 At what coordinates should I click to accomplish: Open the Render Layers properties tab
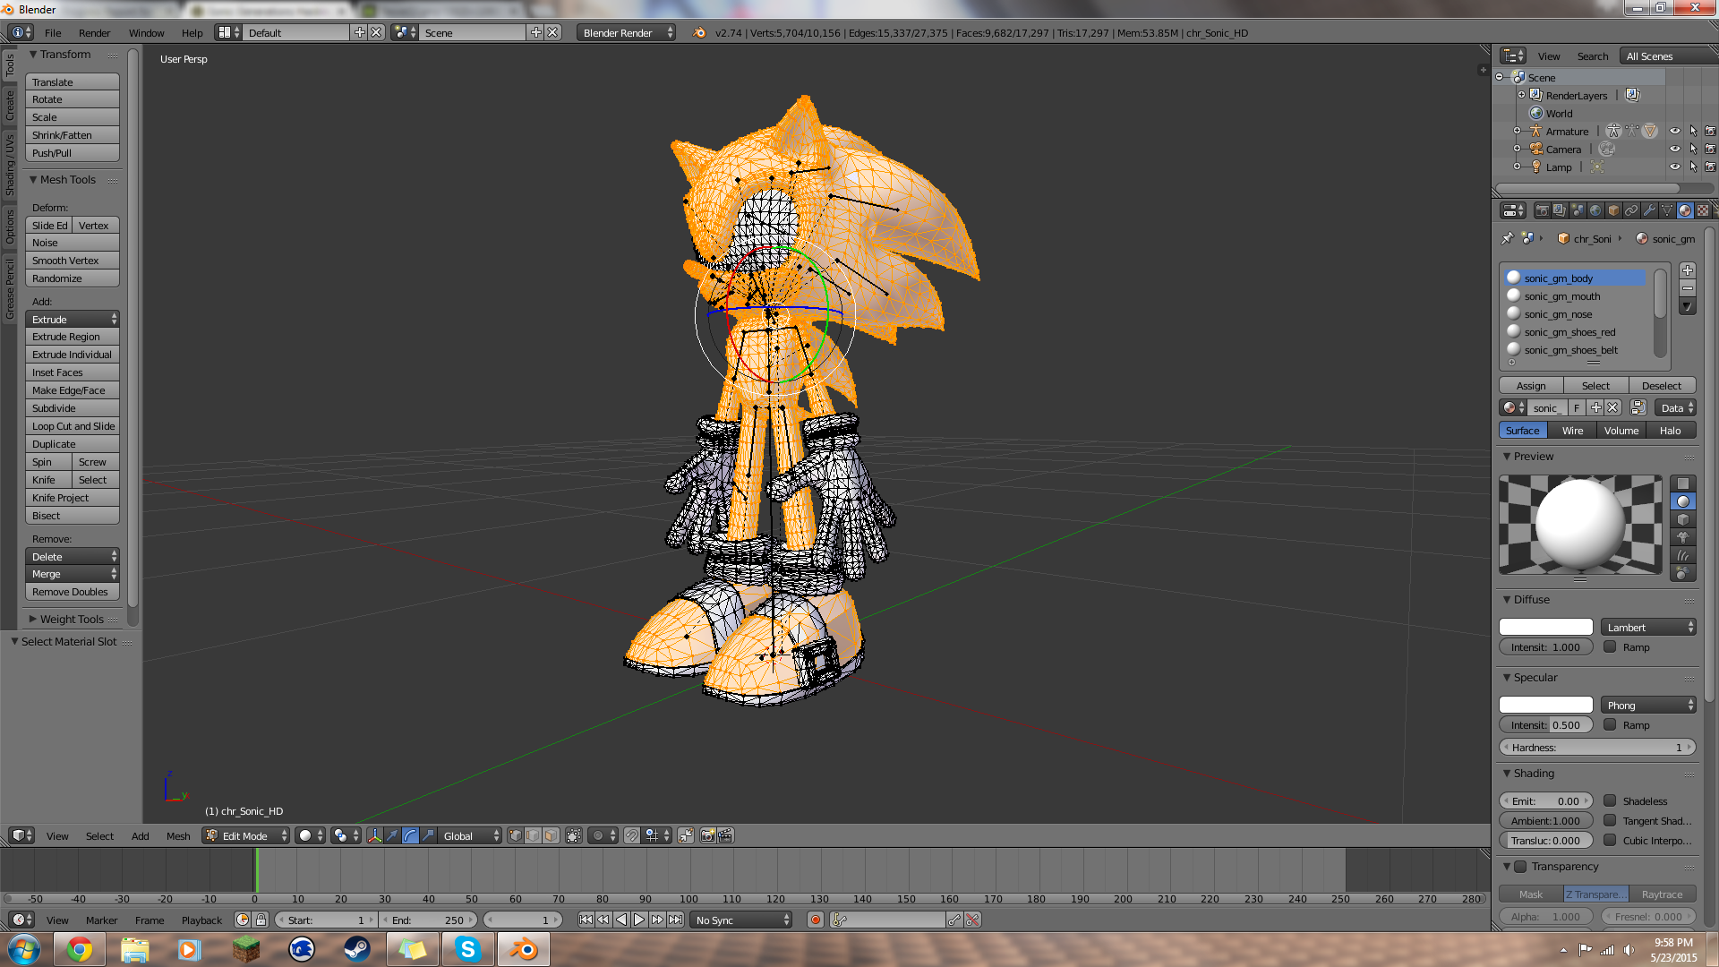click(x=1560, y=210)
